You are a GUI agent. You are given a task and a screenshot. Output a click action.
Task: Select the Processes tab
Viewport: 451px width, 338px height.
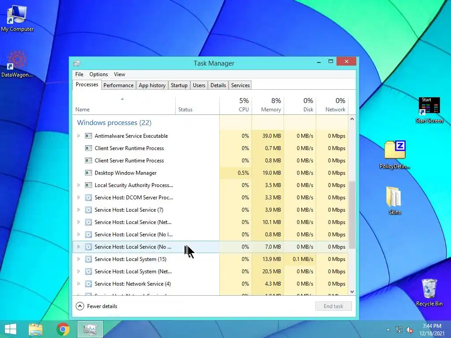87,84
